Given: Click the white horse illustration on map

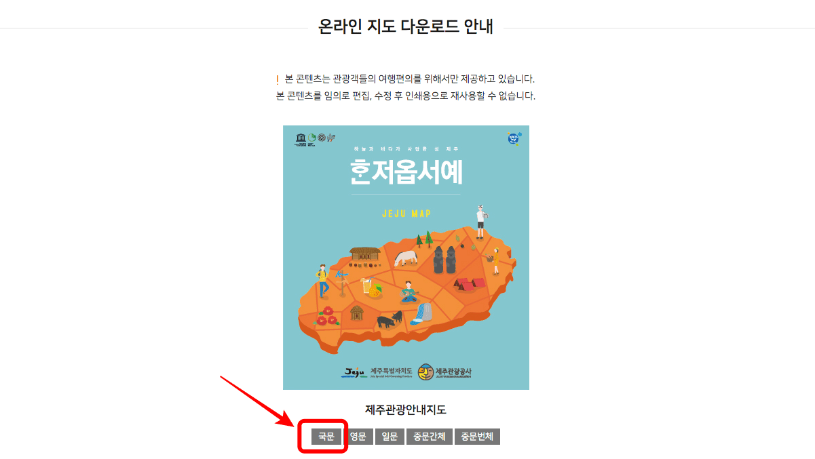Looking at the screenshot, I should click(x=407, y=258).
